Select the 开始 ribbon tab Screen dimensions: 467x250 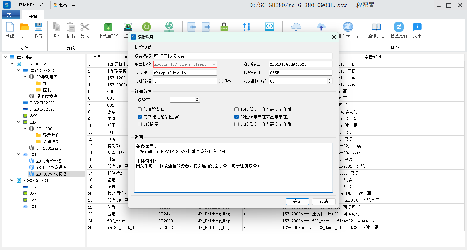(x=33, y=16)
